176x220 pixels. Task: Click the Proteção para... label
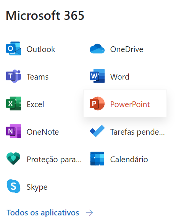tap(54, 160)
